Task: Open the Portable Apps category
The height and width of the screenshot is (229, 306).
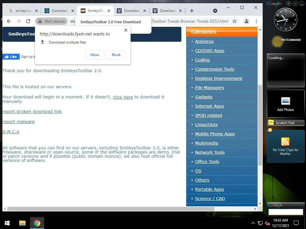Action: point(209,189)
